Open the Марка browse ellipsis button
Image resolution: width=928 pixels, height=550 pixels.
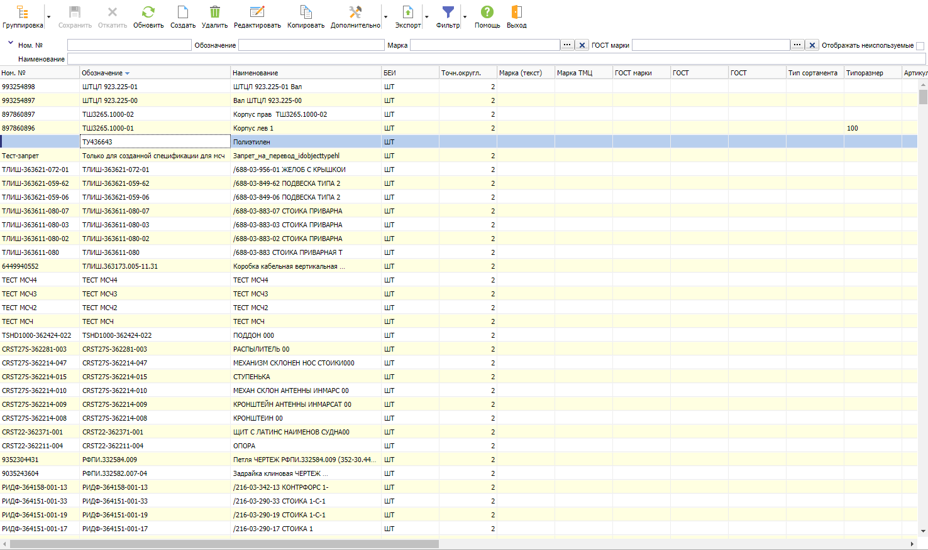(567, 45)
